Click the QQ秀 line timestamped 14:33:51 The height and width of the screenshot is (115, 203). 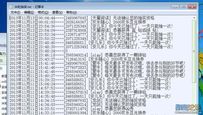pos(72,109)
